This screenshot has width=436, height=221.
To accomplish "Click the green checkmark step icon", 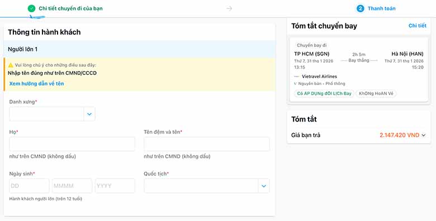I will [32, 8].
